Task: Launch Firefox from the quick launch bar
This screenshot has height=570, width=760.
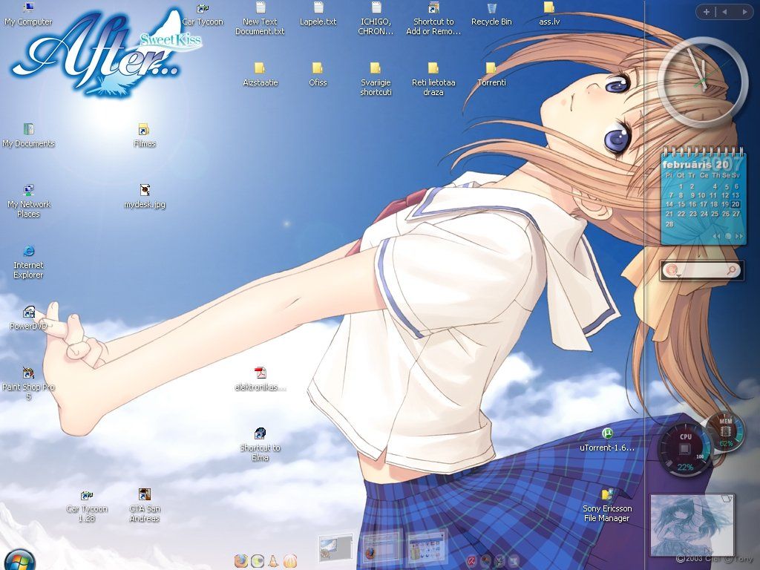Action: 241,561
